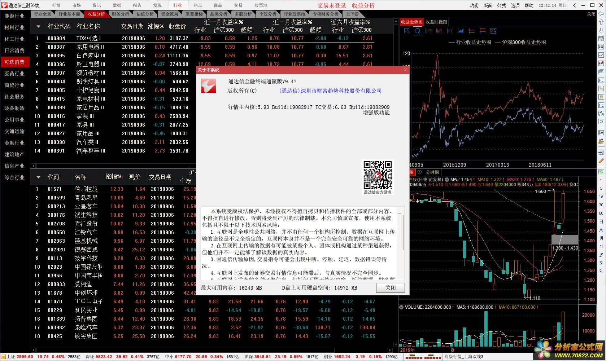The image size is (606, 361).
Task: Open the f(x) formula icon in right sidebar
Action: click(601, 114)
